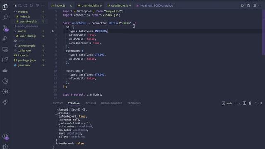Switch to the userRoute.js editor tab

click(119, 5)
